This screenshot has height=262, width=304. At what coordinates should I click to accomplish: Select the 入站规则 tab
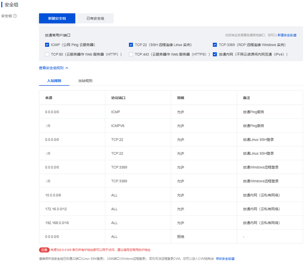point(54,80)
